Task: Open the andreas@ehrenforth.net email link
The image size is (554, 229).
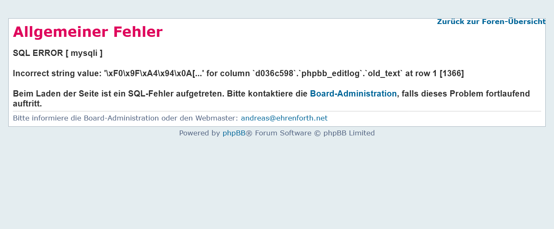Action: coord(284,118)
